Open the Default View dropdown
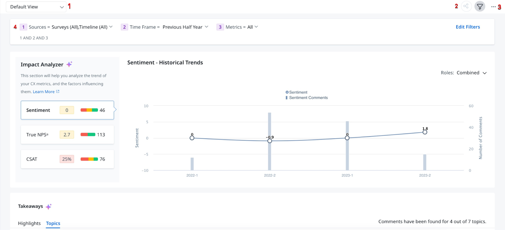Screen dimensions: 505x230 (36, 7)
